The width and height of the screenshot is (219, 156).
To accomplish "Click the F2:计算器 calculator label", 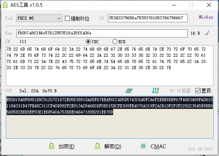I will tap(180, 91).
